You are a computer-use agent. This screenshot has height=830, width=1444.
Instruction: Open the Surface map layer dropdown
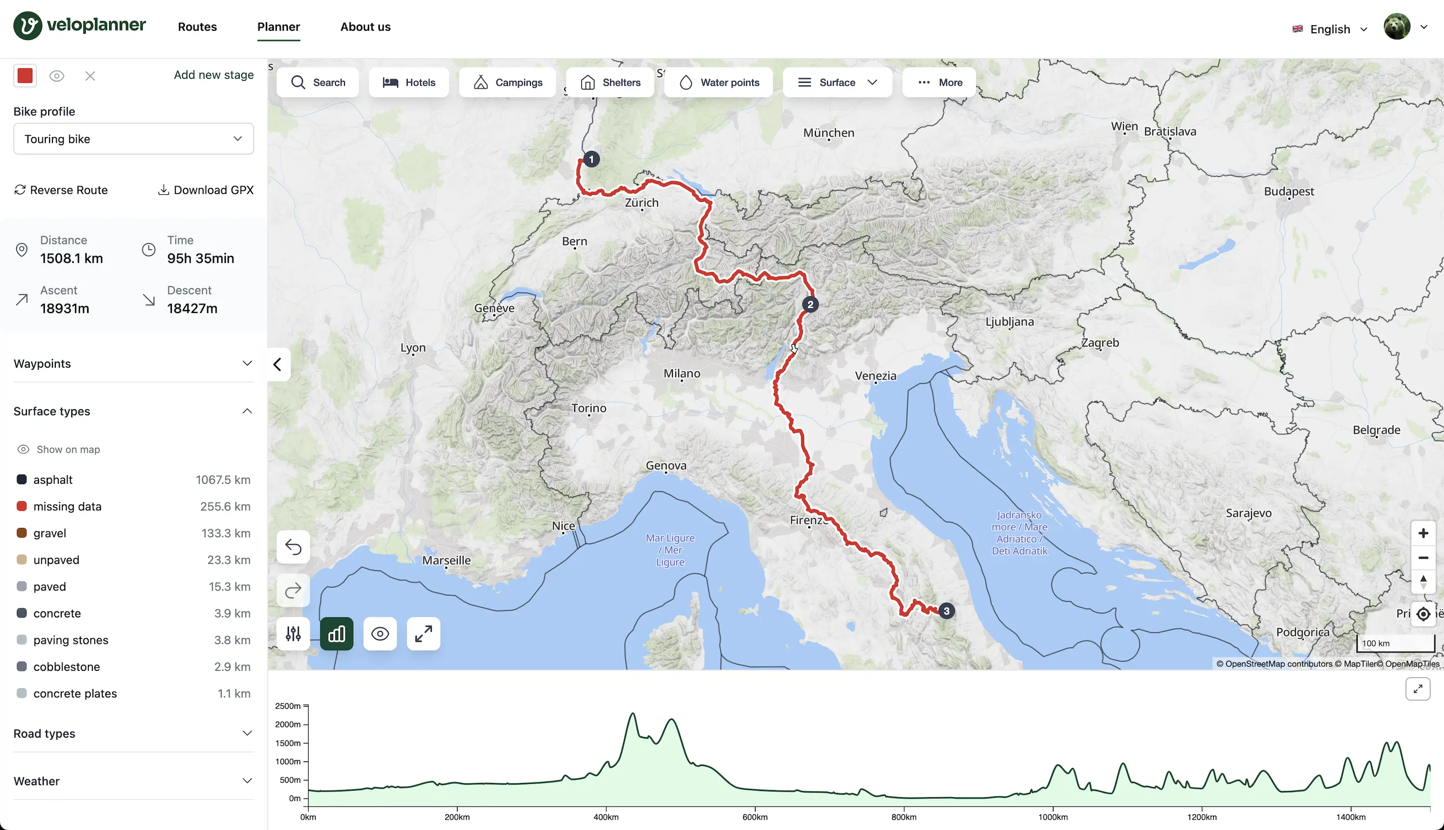click(837, 83)
